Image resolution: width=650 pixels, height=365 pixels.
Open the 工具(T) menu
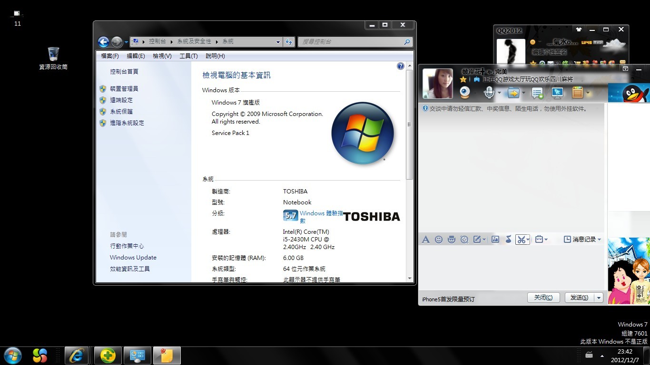pyautogui.click(x=188, y=56)
